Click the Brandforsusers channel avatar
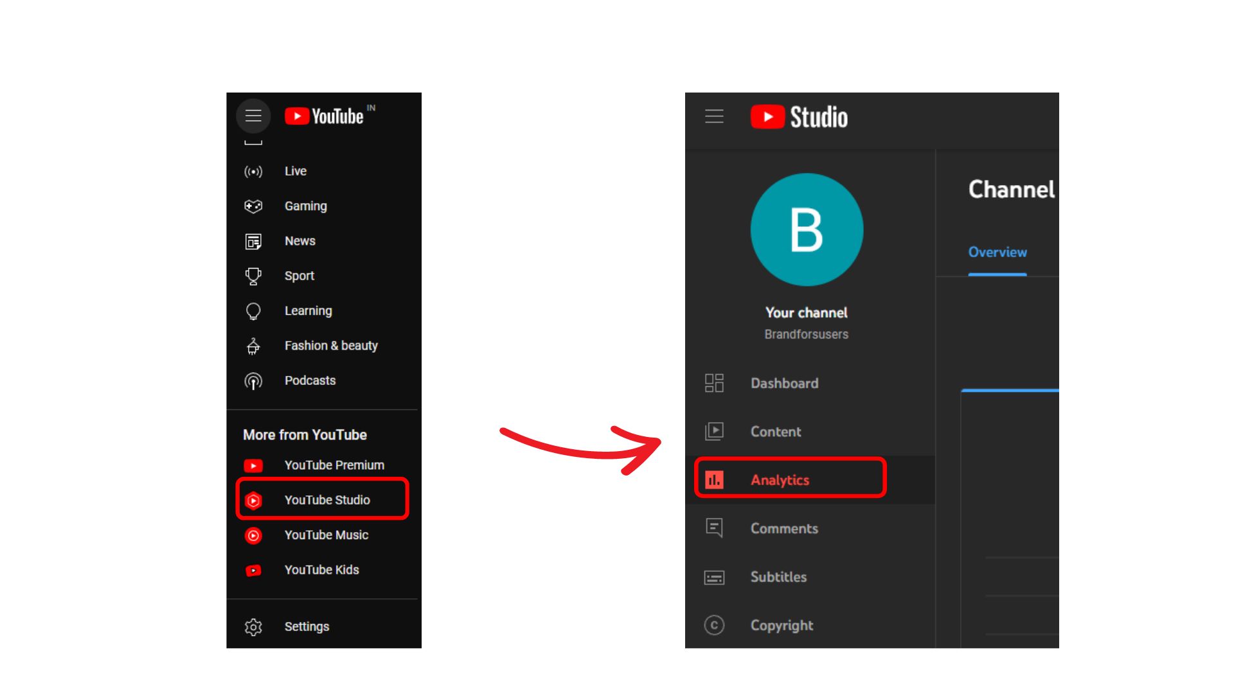1234x694 pixels. pyautogui.click(x=807, y=229)
